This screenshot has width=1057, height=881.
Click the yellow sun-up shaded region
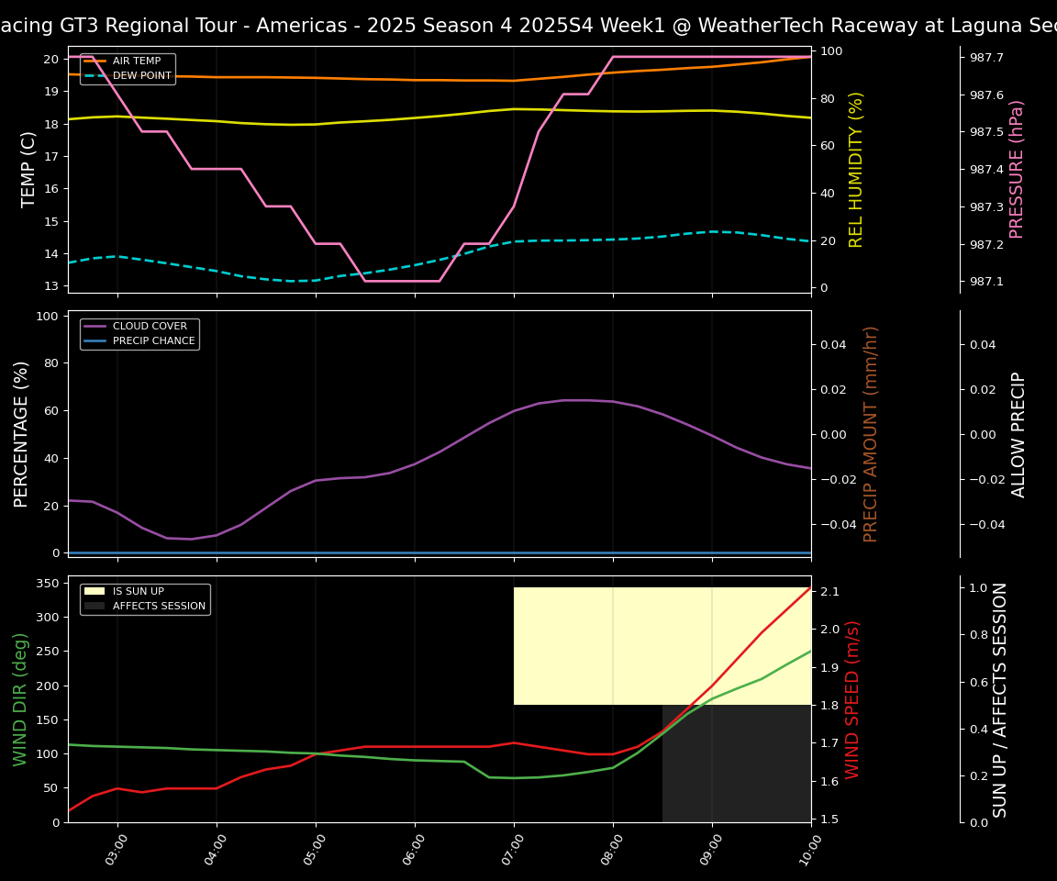(x=661, y=645)
